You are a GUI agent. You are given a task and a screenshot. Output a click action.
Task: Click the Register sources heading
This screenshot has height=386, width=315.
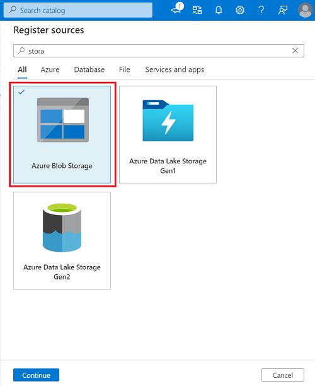(x=49, y=30)
